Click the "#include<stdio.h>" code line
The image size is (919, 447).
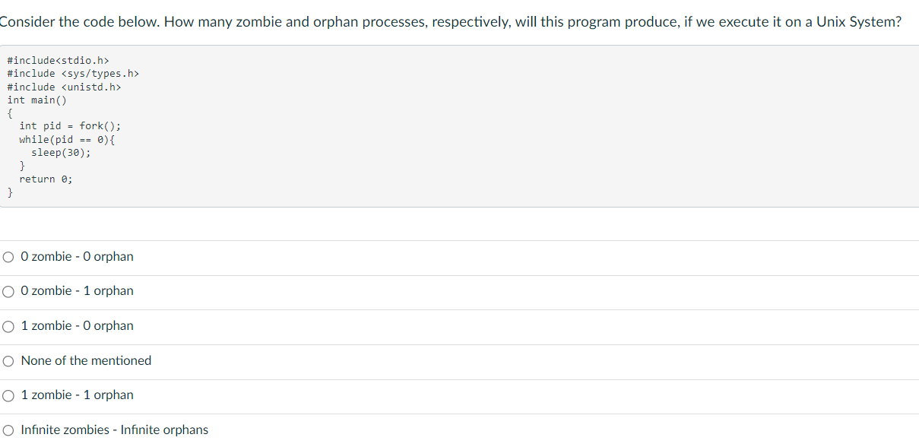click(x=58, y=60)
